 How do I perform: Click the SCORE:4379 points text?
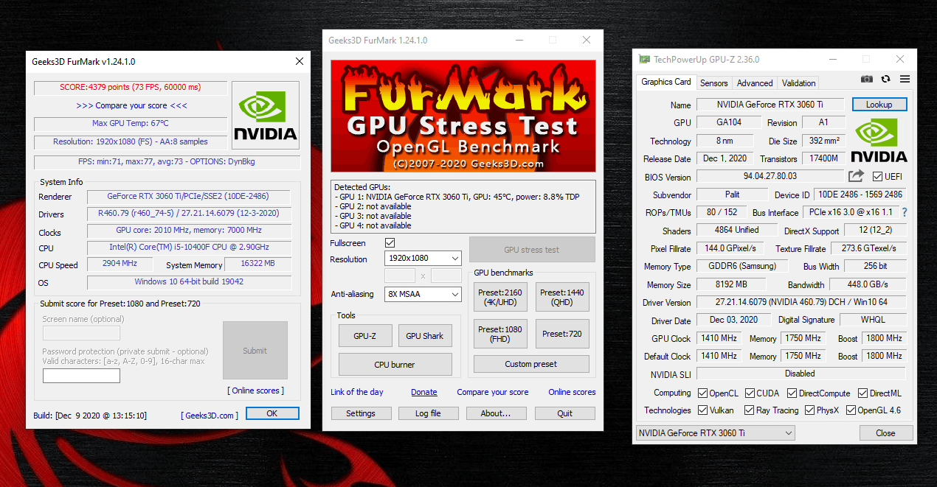click(x=130, y=87)
